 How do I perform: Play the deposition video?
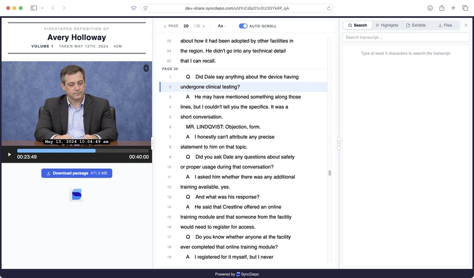pyautogui.click(x=9, y=154)
